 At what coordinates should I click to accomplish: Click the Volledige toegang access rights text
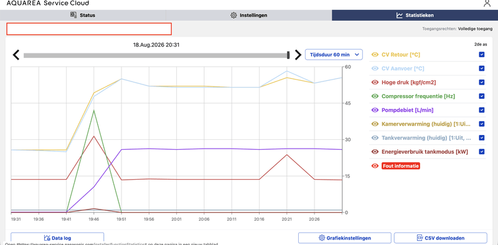tap(475, 29)
